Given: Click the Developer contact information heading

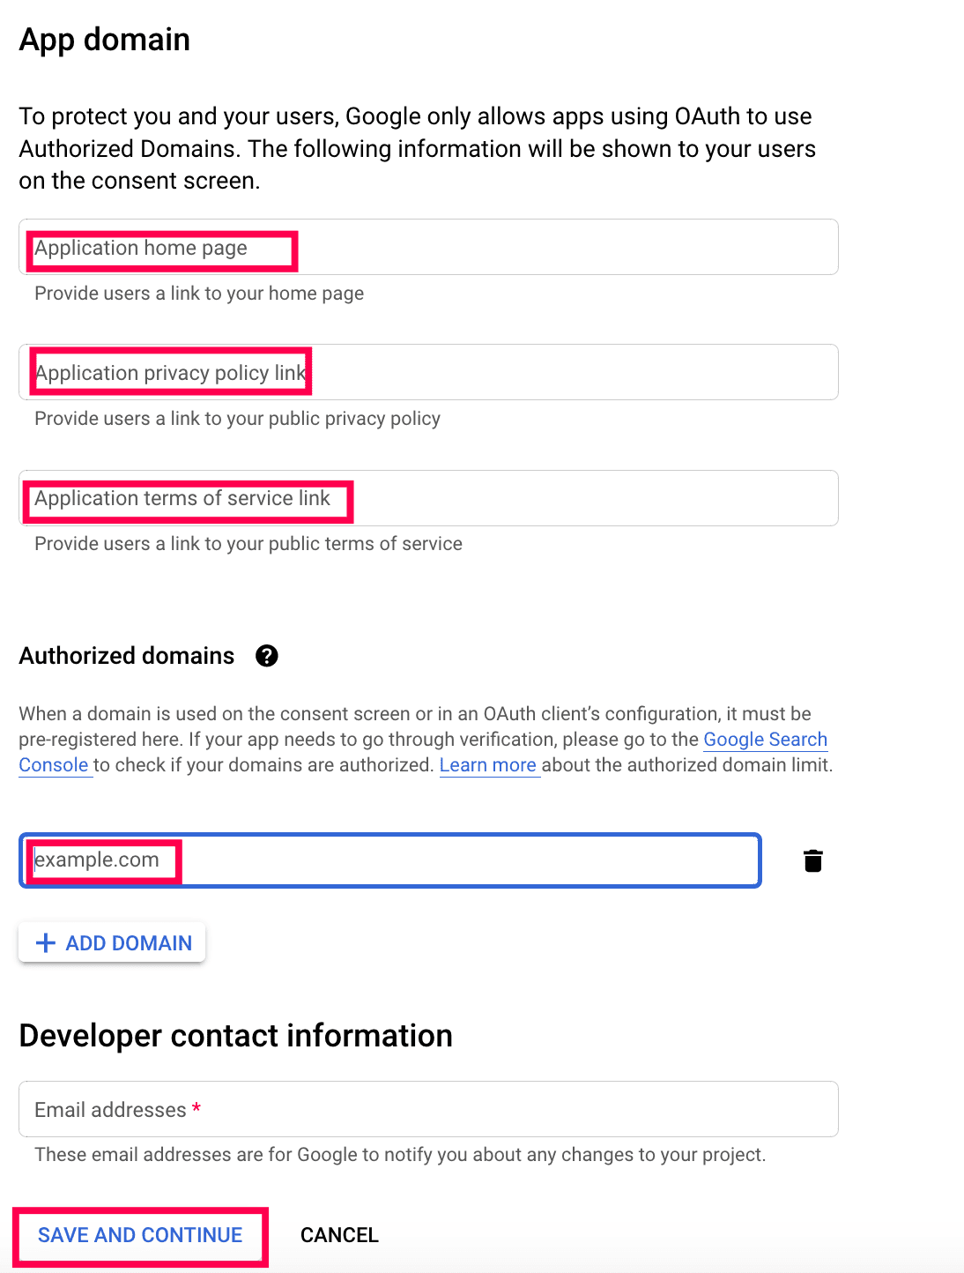Looking at the screenshot, I should click(236, 1036).
